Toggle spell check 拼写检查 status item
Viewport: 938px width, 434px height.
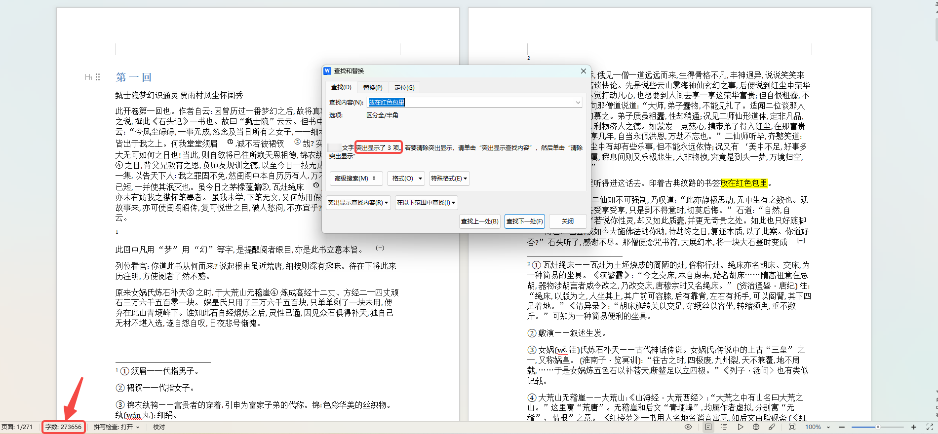[116, 427]
